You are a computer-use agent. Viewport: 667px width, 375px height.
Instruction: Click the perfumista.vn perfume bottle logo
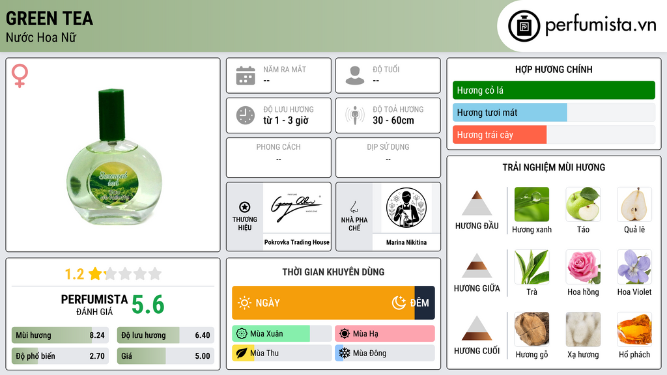(x=524, y=26)
